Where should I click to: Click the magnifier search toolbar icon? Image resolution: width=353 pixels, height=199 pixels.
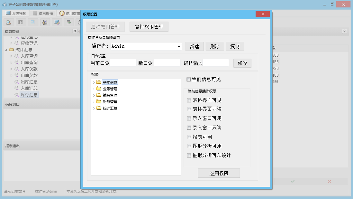click(x=9, y=22)
